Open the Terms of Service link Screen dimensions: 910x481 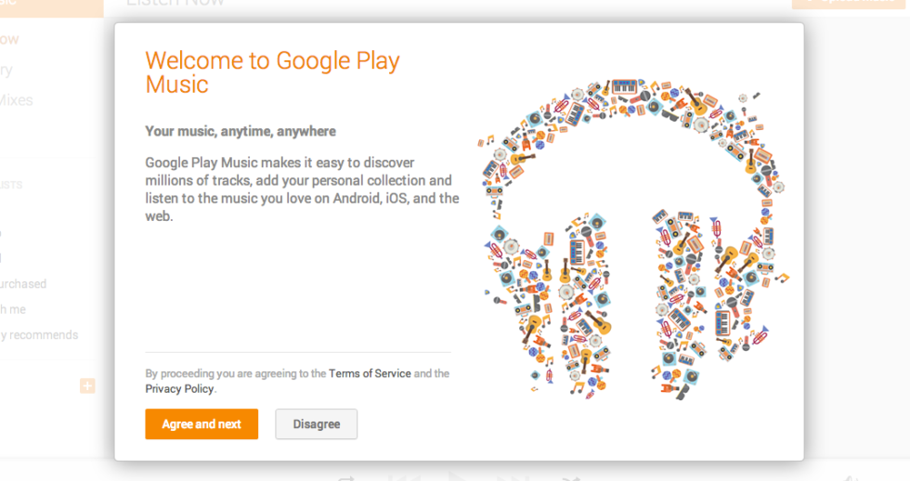click(x=370, y=373)
